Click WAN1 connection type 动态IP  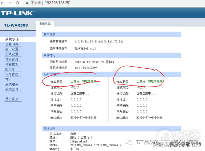pos(75,87)
